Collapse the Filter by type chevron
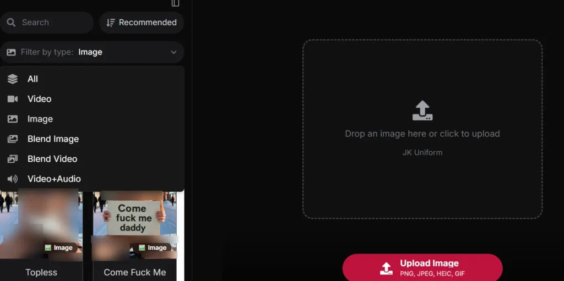Viewport: 564px width, 281px height. pos(173,52)
